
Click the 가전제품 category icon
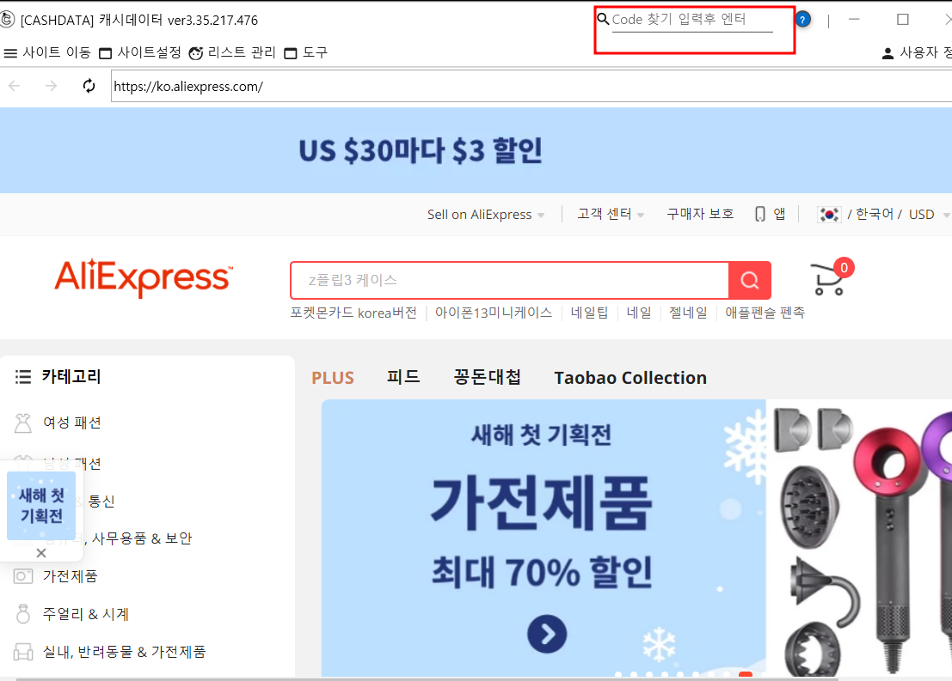pyautogui.click(x=23, y=576)
